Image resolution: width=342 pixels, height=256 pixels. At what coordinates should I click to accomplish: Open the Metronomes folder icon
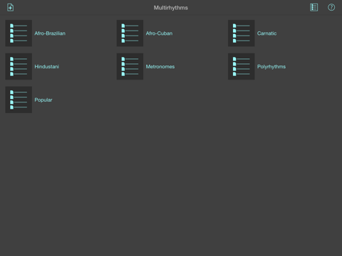[x=130, y=66]
